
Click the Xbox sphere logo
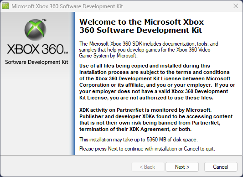[x=36, y=30]
